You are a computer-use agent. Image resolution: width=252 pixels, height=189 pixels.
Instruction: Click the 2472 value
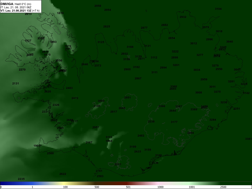(x=75, y=98)
